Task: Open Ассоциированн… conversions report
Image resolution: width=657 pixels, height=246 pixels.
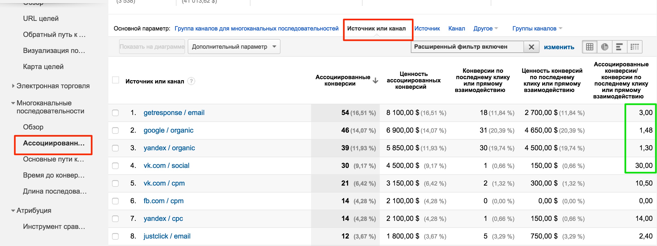Action: coord(54,143)
